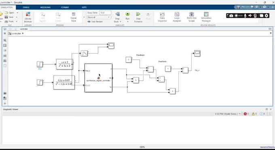Image resolution: width=275 pixels, height=150 pixels.
Task: Toggle the speaker audio in the recorder overlay
Action: pyautogui.click(x=250, y=16)
